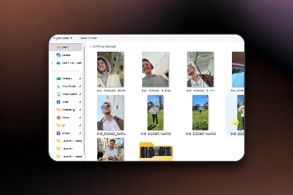Expand the OneDrive tree node
This screenshot has width=293, height=195.
52,63
